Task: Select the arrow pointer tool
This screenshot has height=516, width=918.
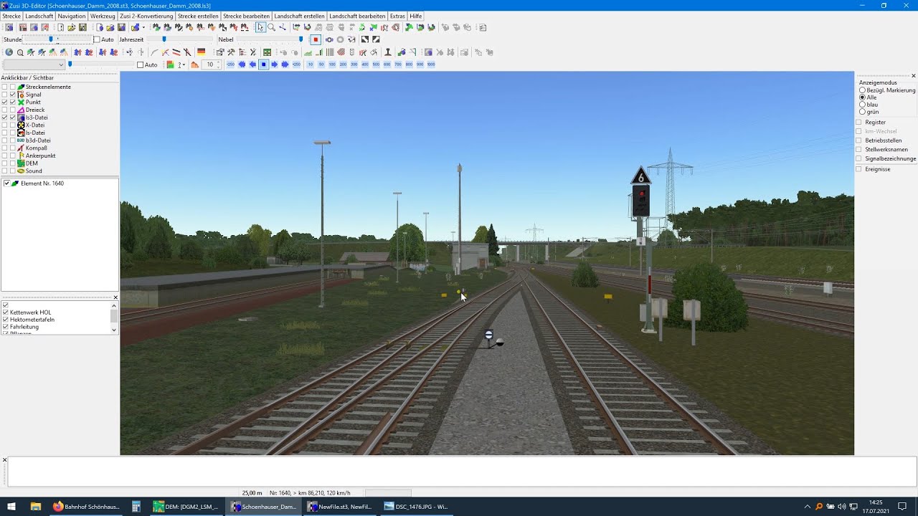Action: coord(260,27)
